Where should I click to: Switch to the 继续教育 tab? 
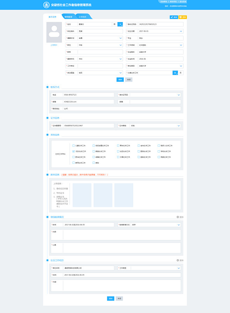pos(69,17)
